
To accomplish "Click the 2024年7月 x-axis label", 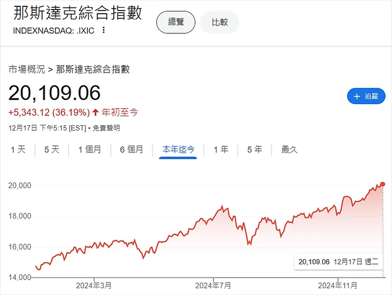I will (213, 285).
